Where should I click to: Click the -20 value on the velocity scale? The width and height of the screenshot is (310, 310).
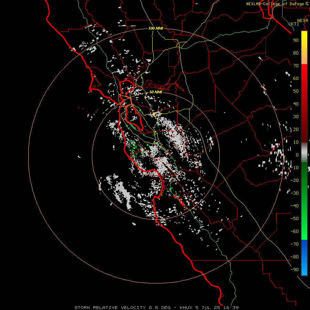click(x=294, y=180)
